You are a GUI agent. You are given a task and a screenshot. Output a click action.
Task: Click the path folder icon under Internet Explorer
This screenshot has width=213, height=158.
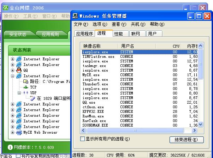(x=26, y=81)
